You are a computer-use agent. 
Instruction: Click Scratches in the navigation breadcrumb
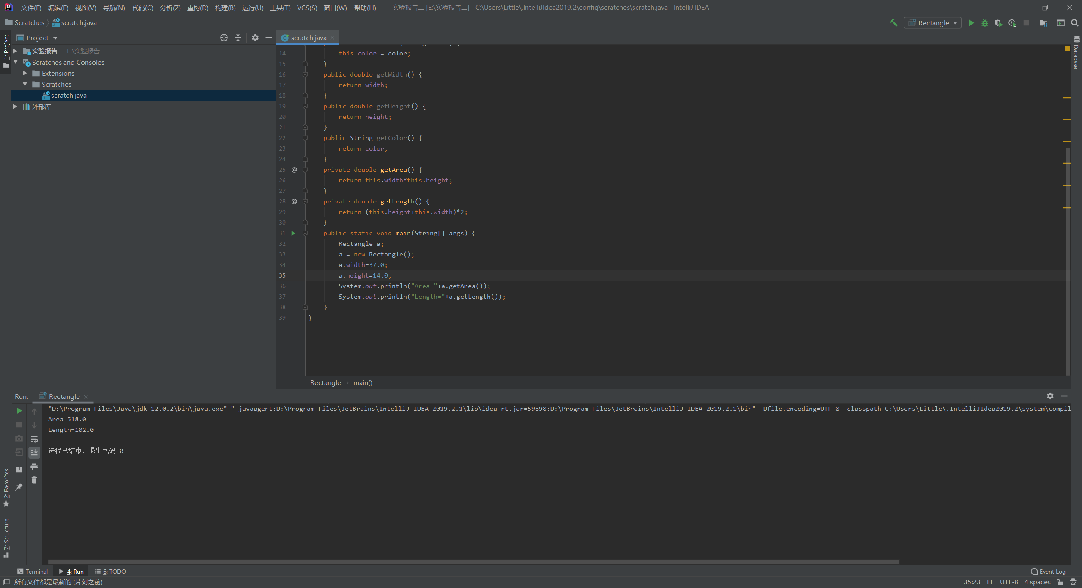[x=29, y=22]
